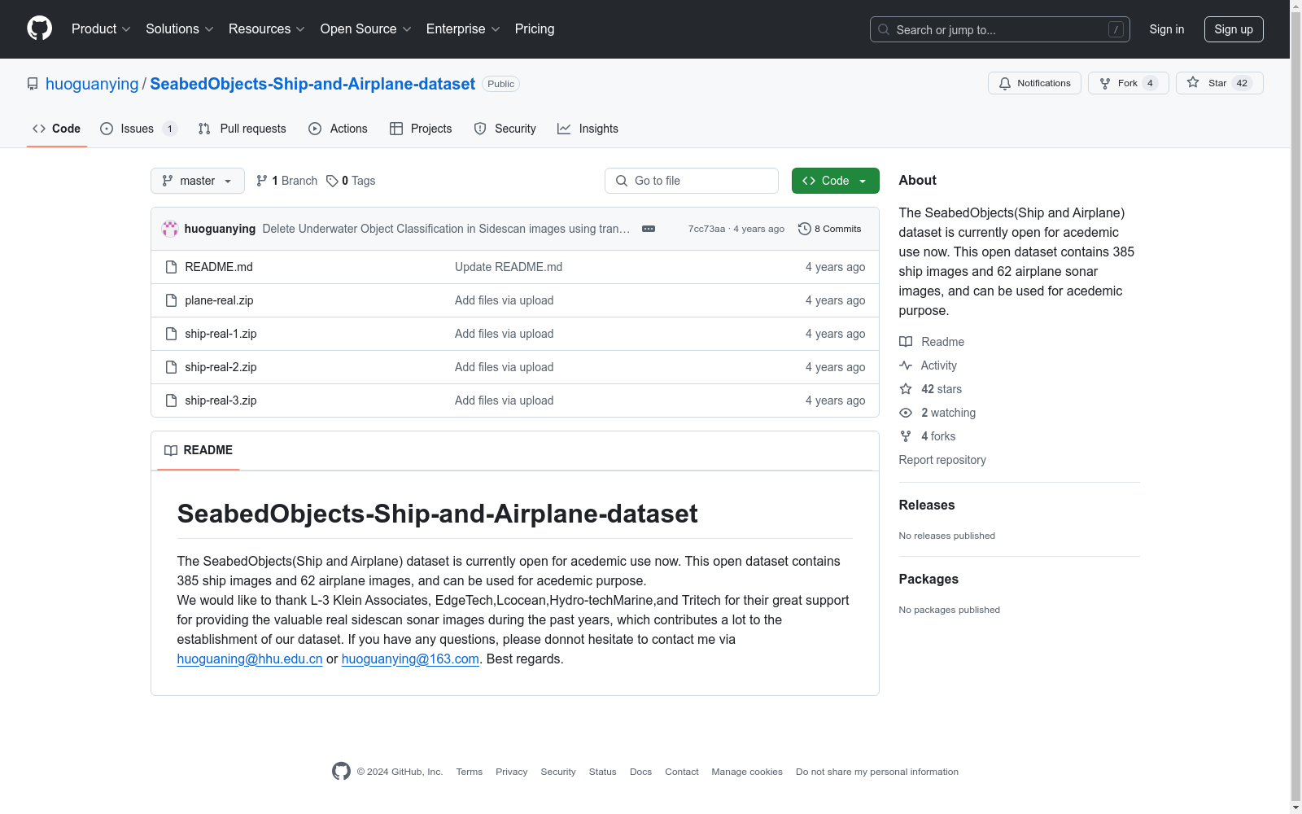
Task: Open the Insights tab
Action: point(588,129)
